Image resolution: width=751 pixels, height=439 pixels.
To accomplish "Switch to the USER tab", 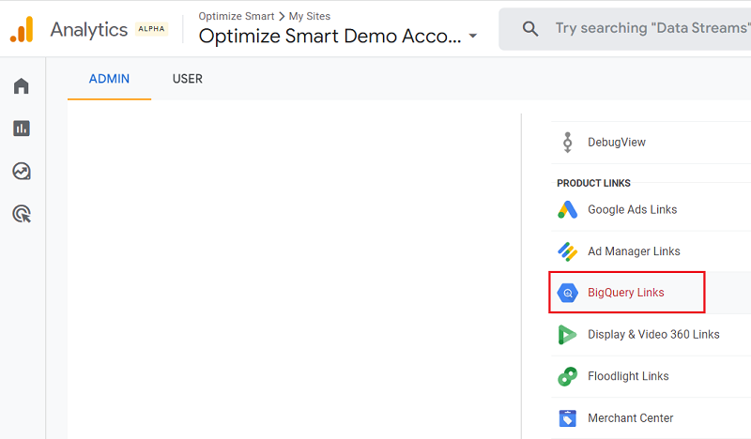I will click(187, 79).
